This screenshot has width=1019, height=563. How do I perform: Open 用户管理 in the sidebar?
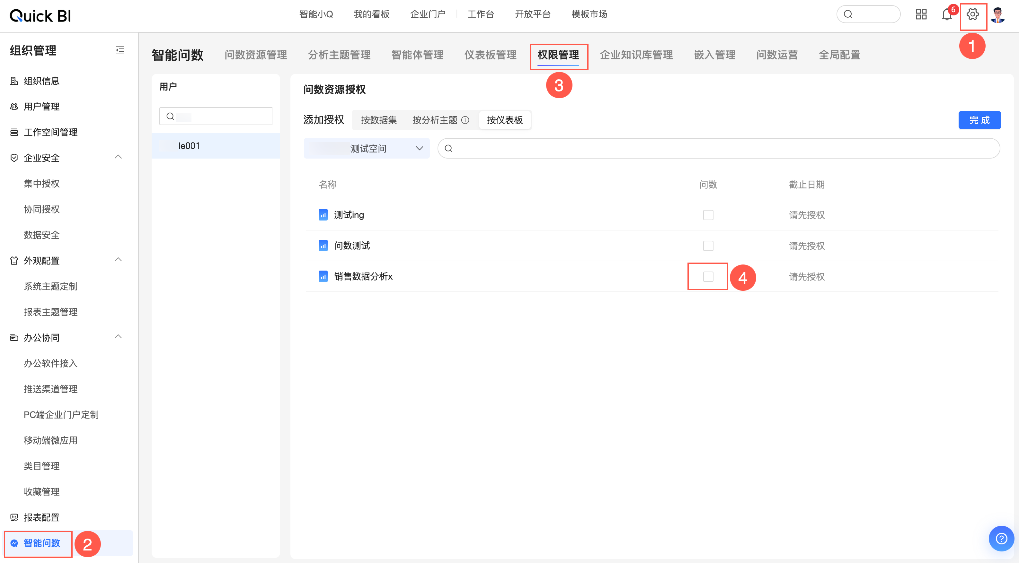coord(41,106)
